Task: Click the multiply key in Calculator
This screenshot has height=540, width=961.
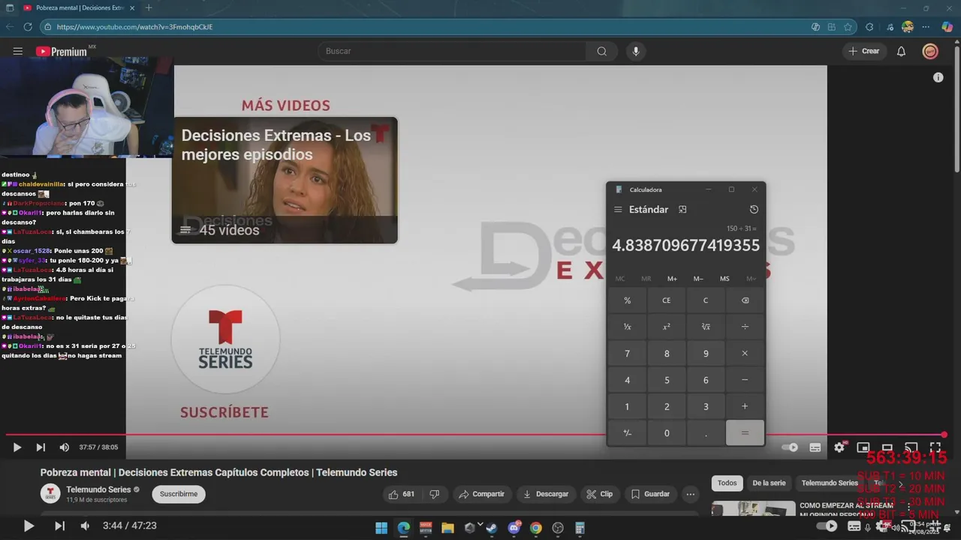Action: (745, 353)
